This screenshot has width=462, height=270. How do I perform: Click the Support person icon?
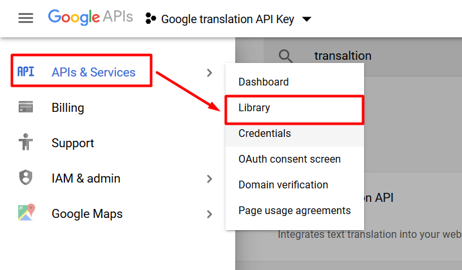(26, 142)
